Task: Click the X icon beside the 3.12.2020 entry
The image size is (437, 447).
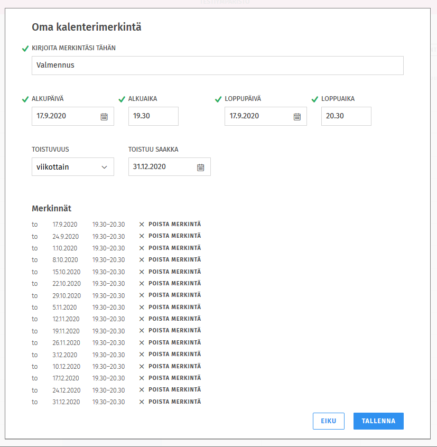Action: 142,355
